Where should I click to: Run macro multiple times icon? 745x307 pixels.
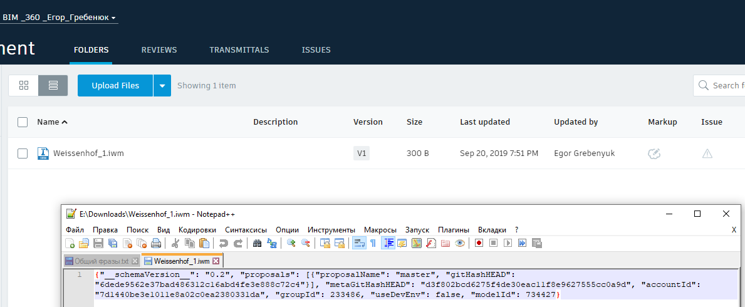522,243
